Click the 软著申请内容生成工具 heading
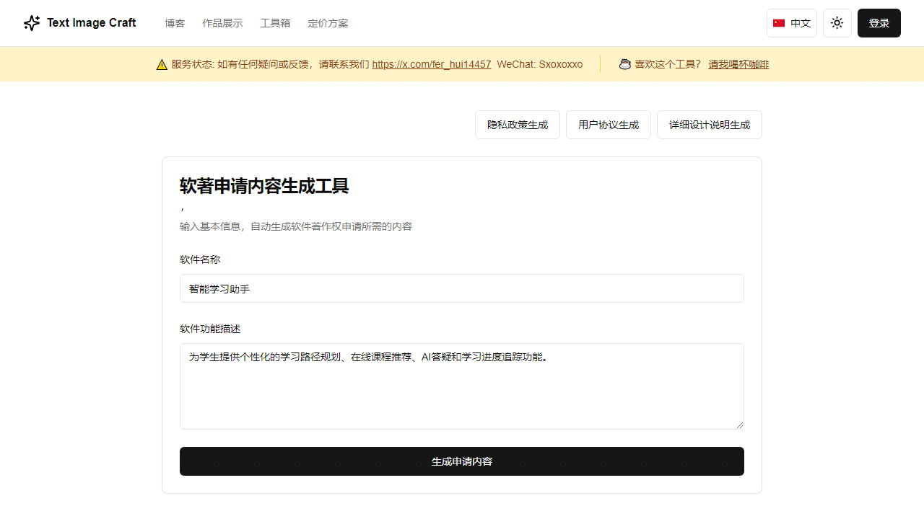Image resolution: width=924 pixels, height=519 pixels. 264,186
